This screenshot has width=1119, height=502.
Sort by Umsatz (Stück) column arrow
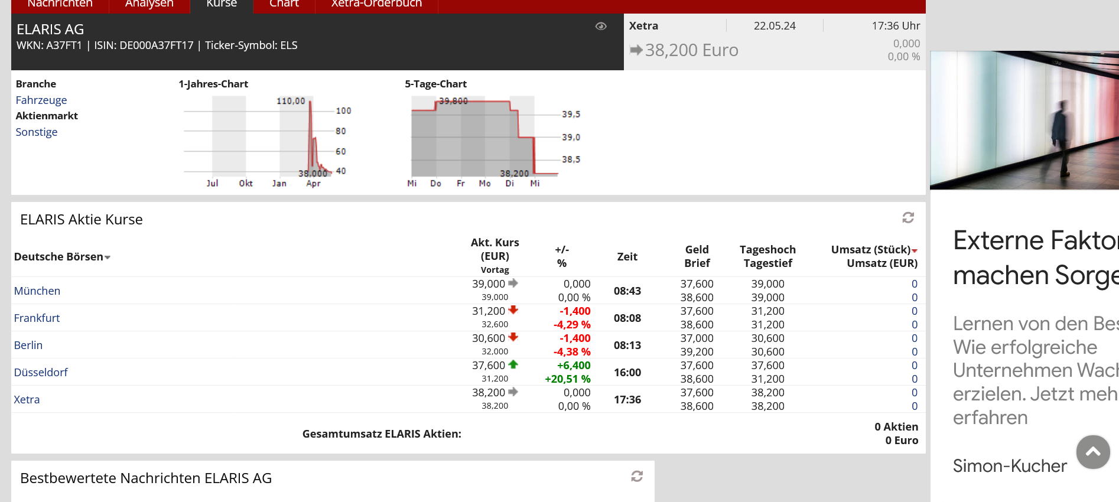point(915,251)
